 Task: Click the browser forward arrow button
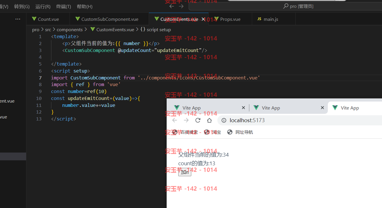tap(186, 120)
